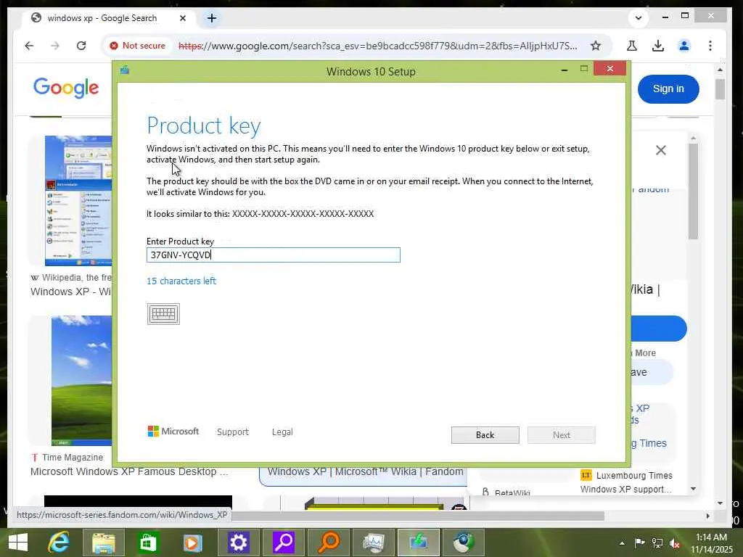
Task: Open the Windows Store taskbar icon
Action: click(147, 542)
